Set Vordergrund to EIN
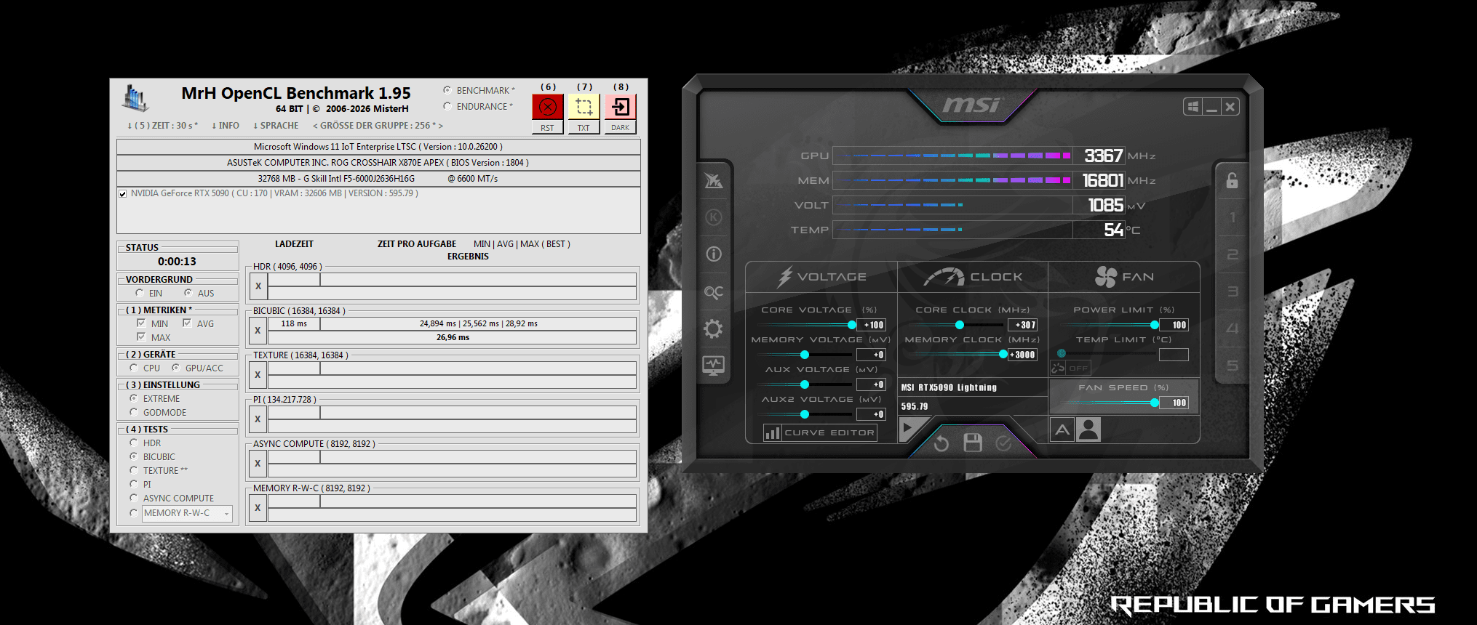The height and width of the screenshot is (625, 1477). coord(139,293)
